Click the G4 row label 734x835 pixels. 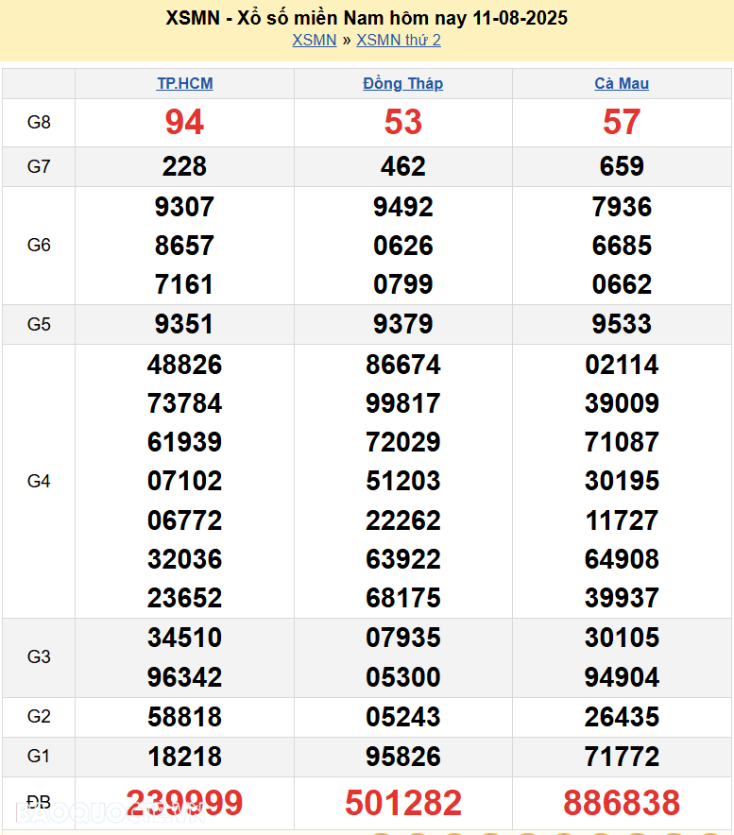[x=39, y=482]
